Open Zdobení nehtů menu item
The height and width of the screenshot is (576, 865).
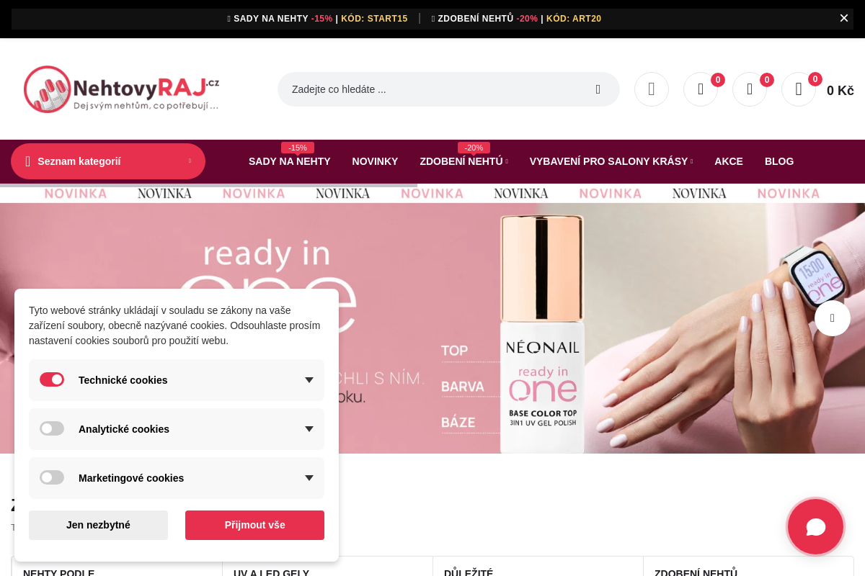tap(461, 161)
